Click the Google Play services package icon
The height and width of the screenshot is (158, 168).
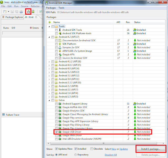pyautogui.click(x=60, y=118)
